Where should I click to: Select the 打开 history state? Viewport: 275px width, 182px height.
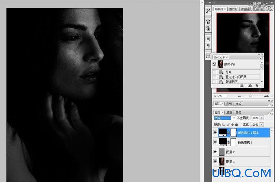(x=236, y=72)
